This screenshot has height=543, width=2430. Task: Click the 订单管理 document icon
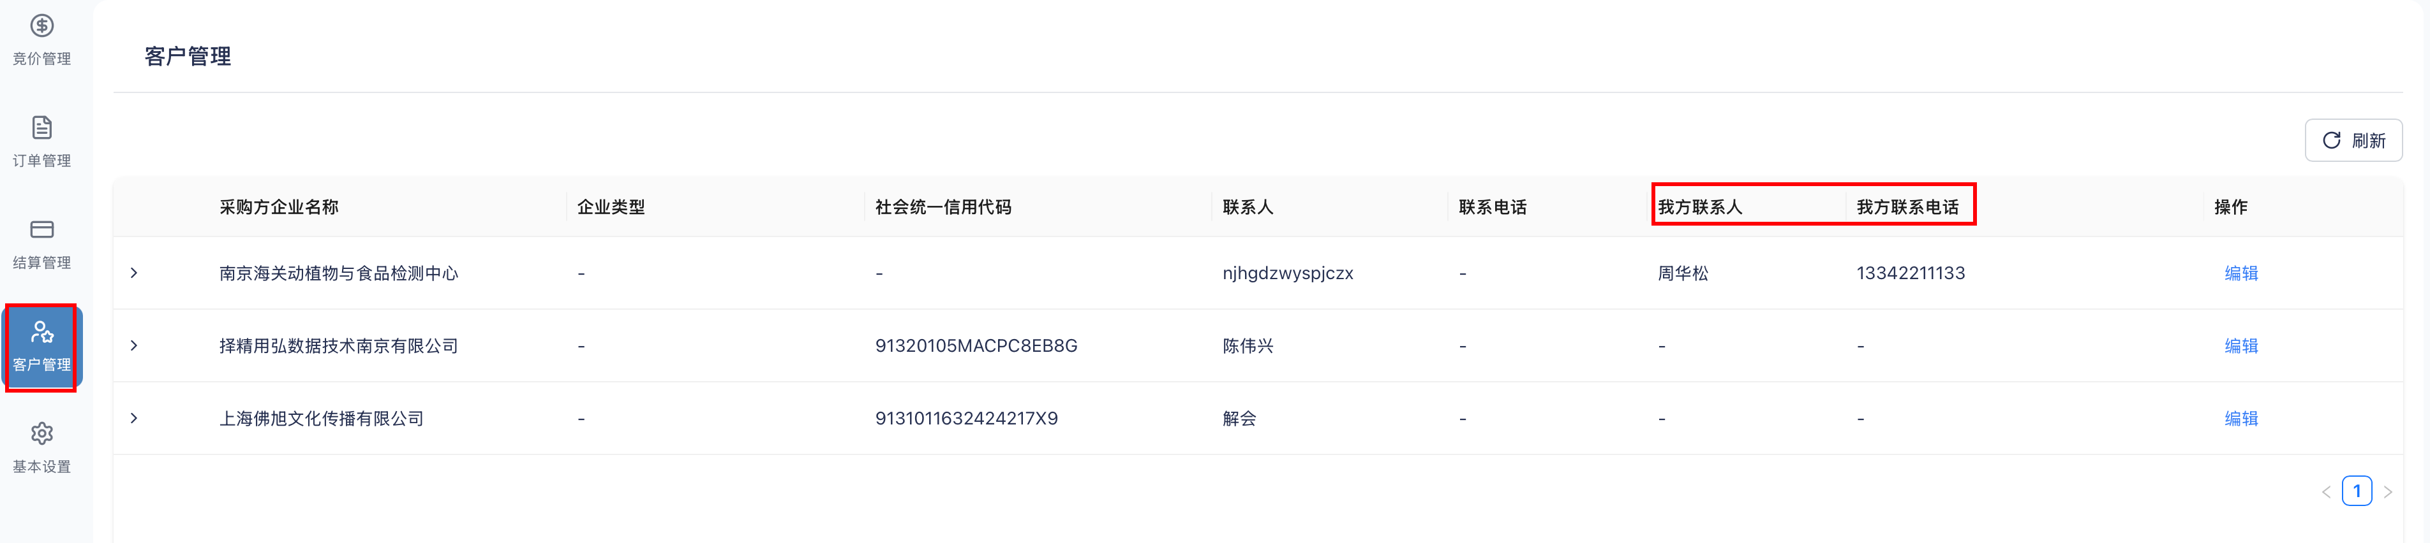click(x=41, y=127)
